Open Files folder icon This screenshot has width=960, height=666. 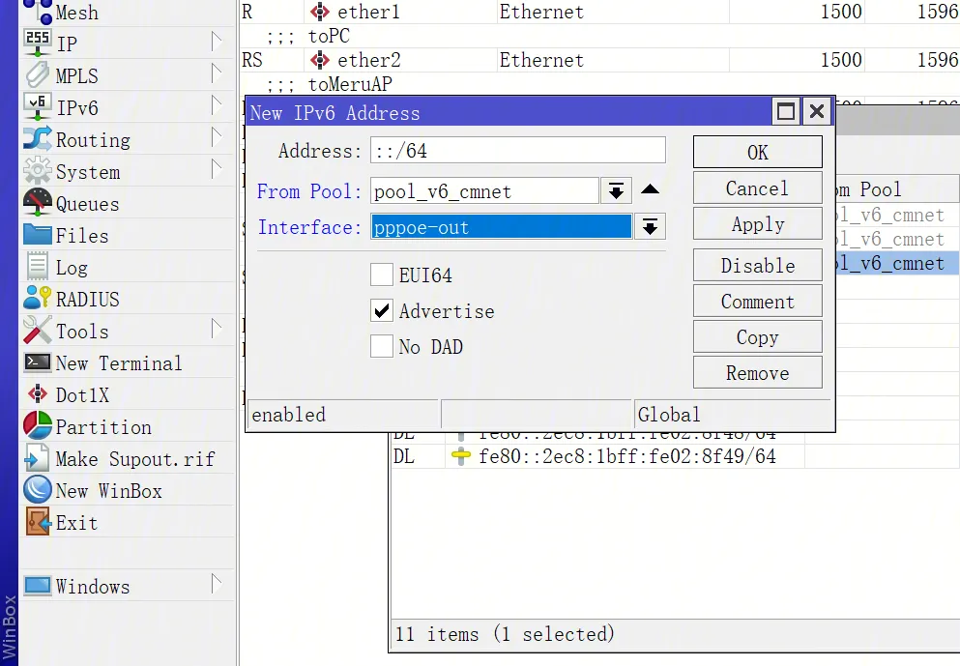(x=38, y=235)
